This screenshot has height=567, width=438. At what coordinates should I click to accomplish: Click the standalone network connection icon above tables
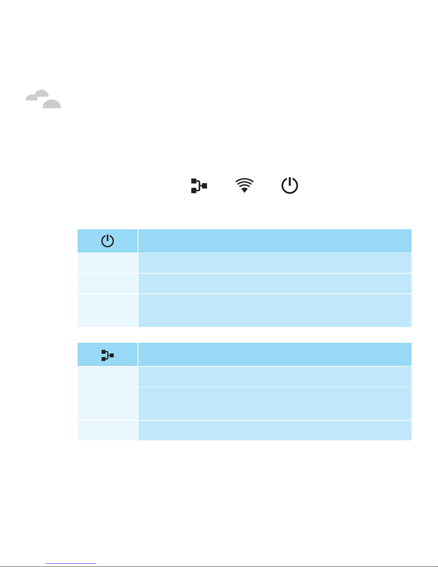coord(199,186)
